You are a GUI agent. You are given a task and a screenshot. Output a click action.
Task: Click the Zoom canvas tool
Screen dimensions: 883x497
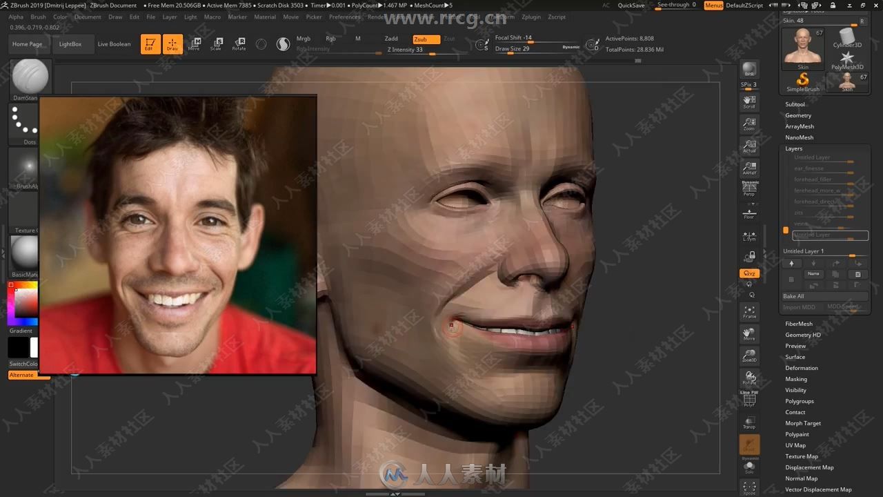[x=749, y=124]
